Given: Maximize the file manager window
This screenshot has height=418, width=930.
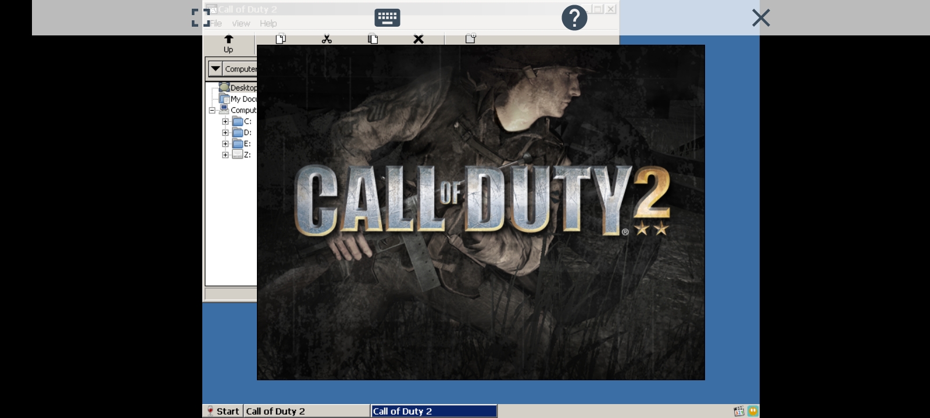Looking at the screenshot, I should pyautogui.click(x=597, y=9).
